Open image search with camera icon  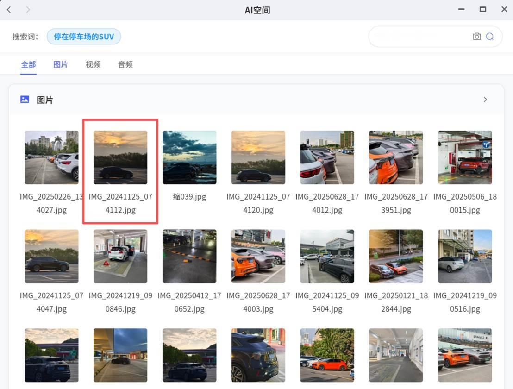click(477, 36)
